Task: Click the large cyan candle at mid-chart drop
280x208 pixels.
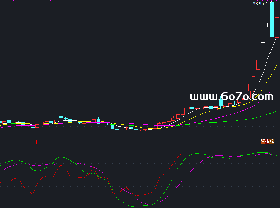Action: point(112,127)
